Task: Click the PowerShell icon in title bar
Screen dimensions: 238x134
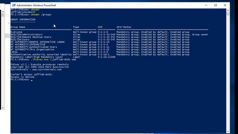Action: coord(14,5)
